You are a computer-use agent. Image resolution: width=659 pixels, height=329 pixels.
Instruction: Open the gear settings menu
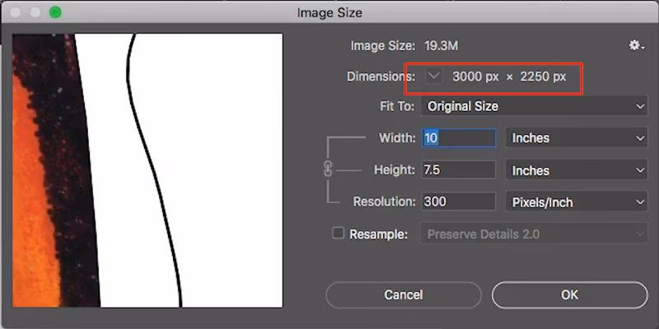pos(636,46)
